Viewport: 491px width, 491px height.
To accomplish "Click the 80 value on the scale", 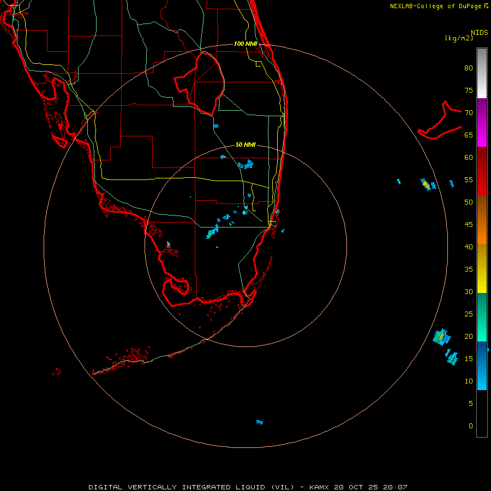I will coord(469,68).
